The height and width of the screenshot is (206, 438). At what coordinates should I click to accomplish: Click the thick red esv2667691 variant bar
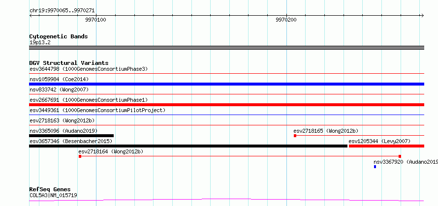coord(226,105)
